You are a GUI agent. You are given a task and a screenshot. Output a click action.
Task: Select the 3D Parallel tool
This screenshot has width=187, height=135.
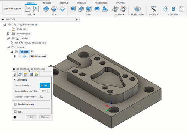coord(89,9)
